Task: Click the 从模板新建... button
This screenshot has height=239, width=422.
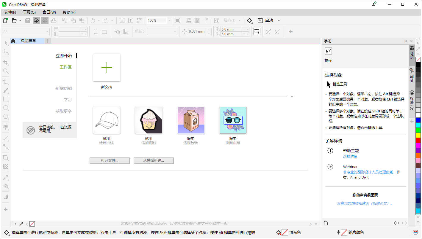Action: [x=154, y=160]
